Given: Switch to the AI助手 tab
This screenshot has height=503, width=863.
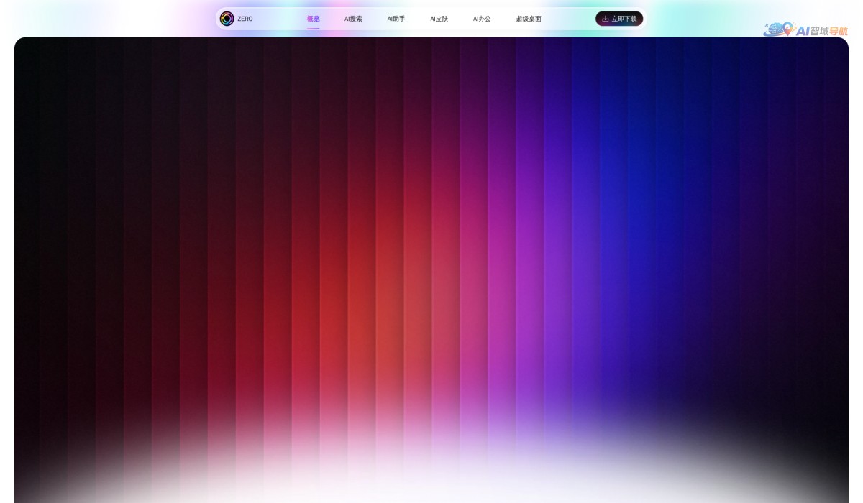Looking at the screenshot, I should coord(396,19).
